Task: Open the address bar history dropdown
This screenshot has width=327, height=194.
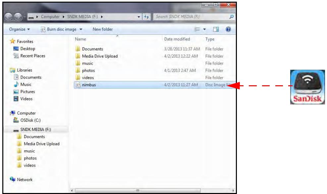Action: pos(138,17)
